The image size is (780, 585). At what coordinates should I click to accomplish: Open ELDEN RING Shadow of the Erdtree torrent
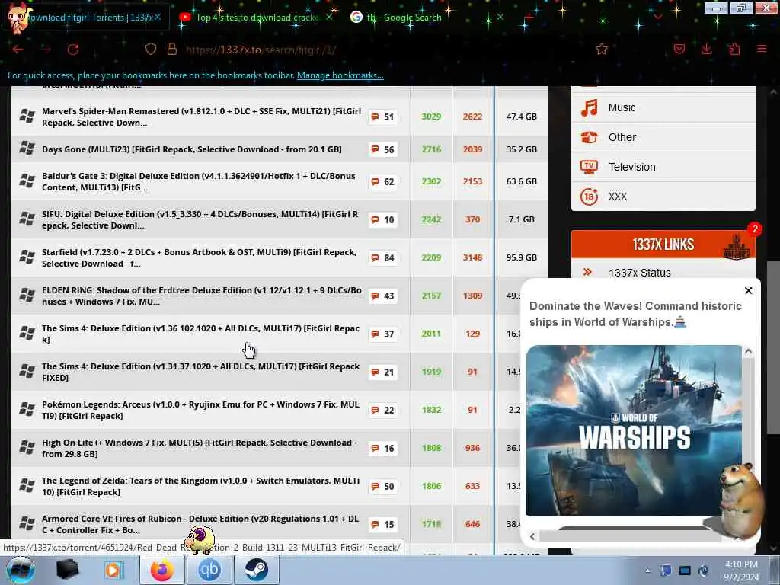coord(201,296)
